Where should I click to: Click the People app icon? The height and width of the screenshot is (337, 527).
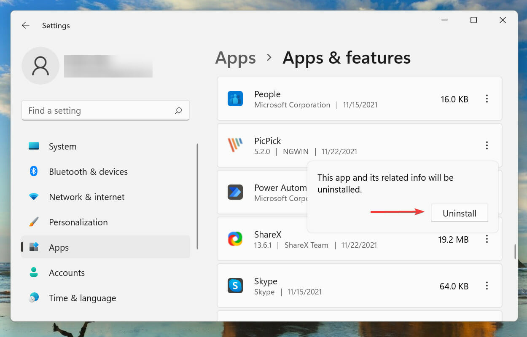pos(235,99)
